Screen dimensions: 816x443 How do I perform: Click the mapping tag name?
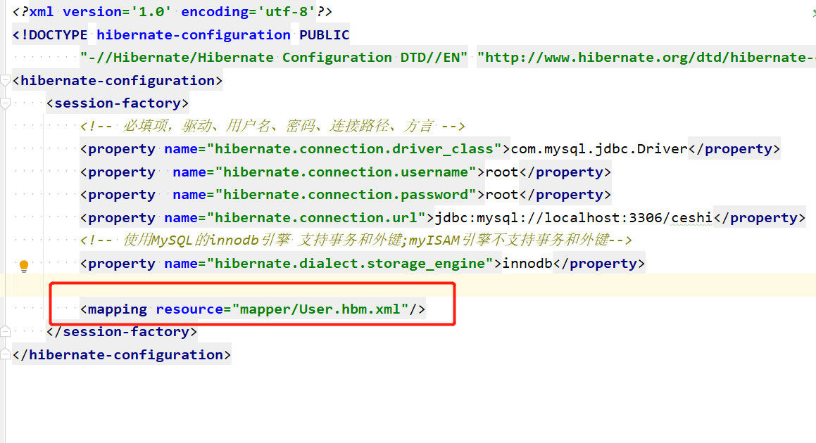(118, 309)
